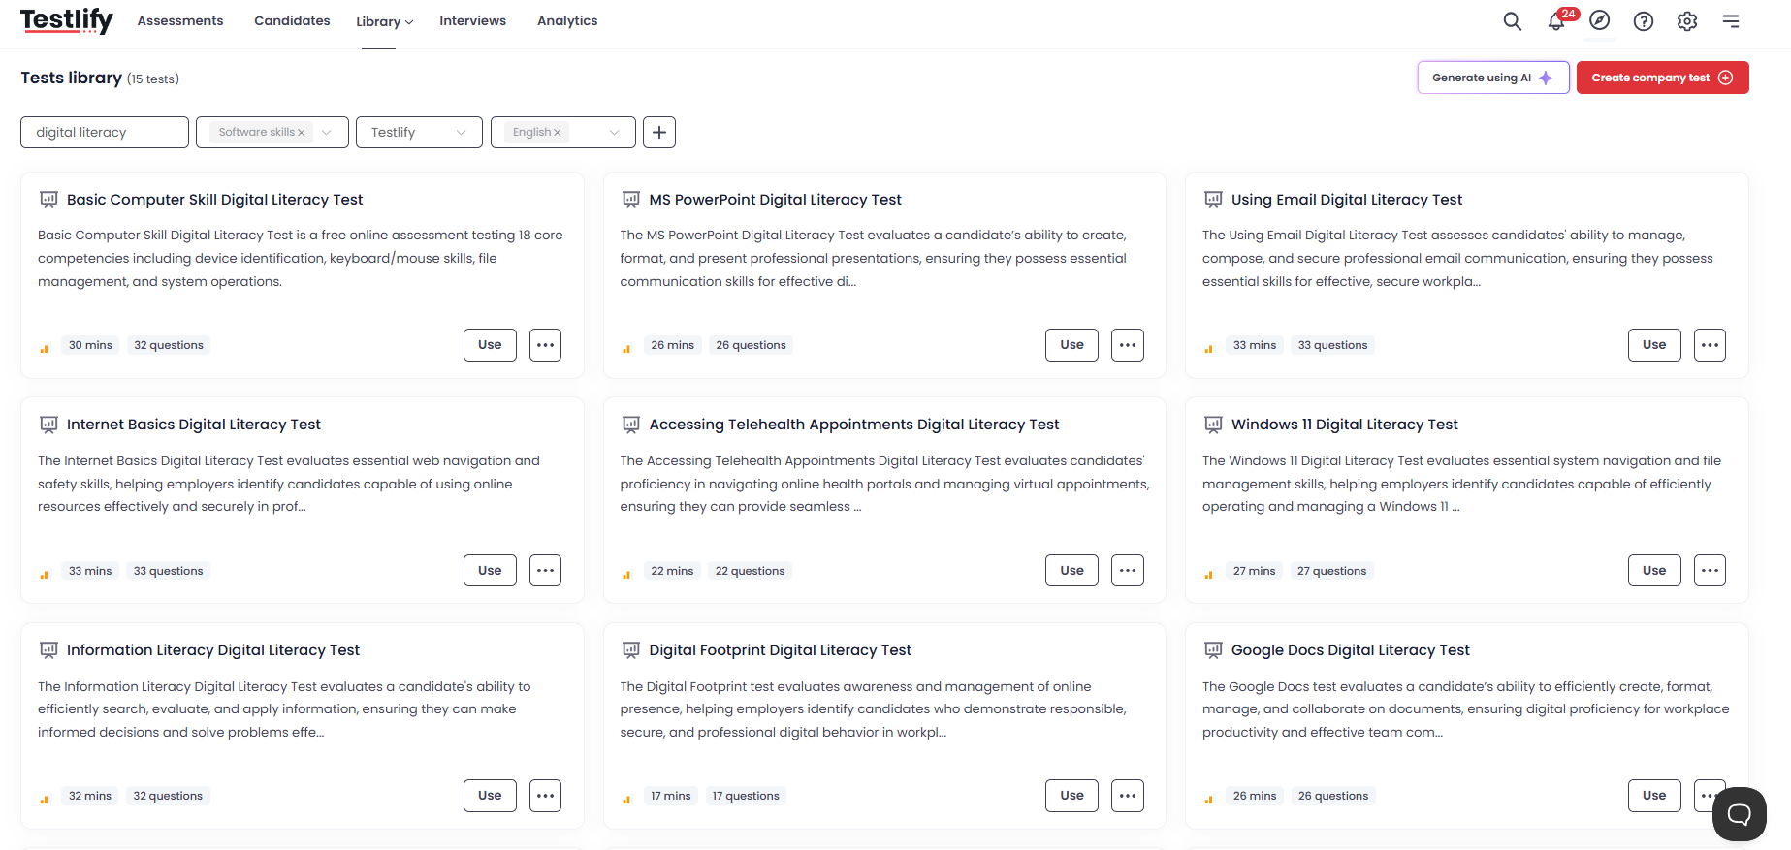Click icon beside Internet Basics test title

pos(48,425)
